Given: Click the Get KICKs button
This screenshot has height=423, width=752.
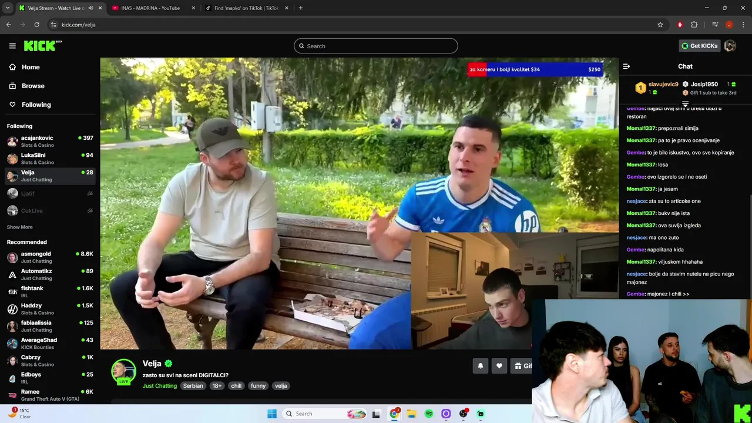Looking at the screenshot, I should pyautogui.click(x=699, y=46).
